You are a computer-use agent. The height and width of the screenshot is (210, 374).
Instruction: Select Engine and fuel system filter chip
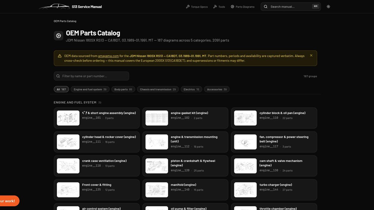tap(90, 89)
